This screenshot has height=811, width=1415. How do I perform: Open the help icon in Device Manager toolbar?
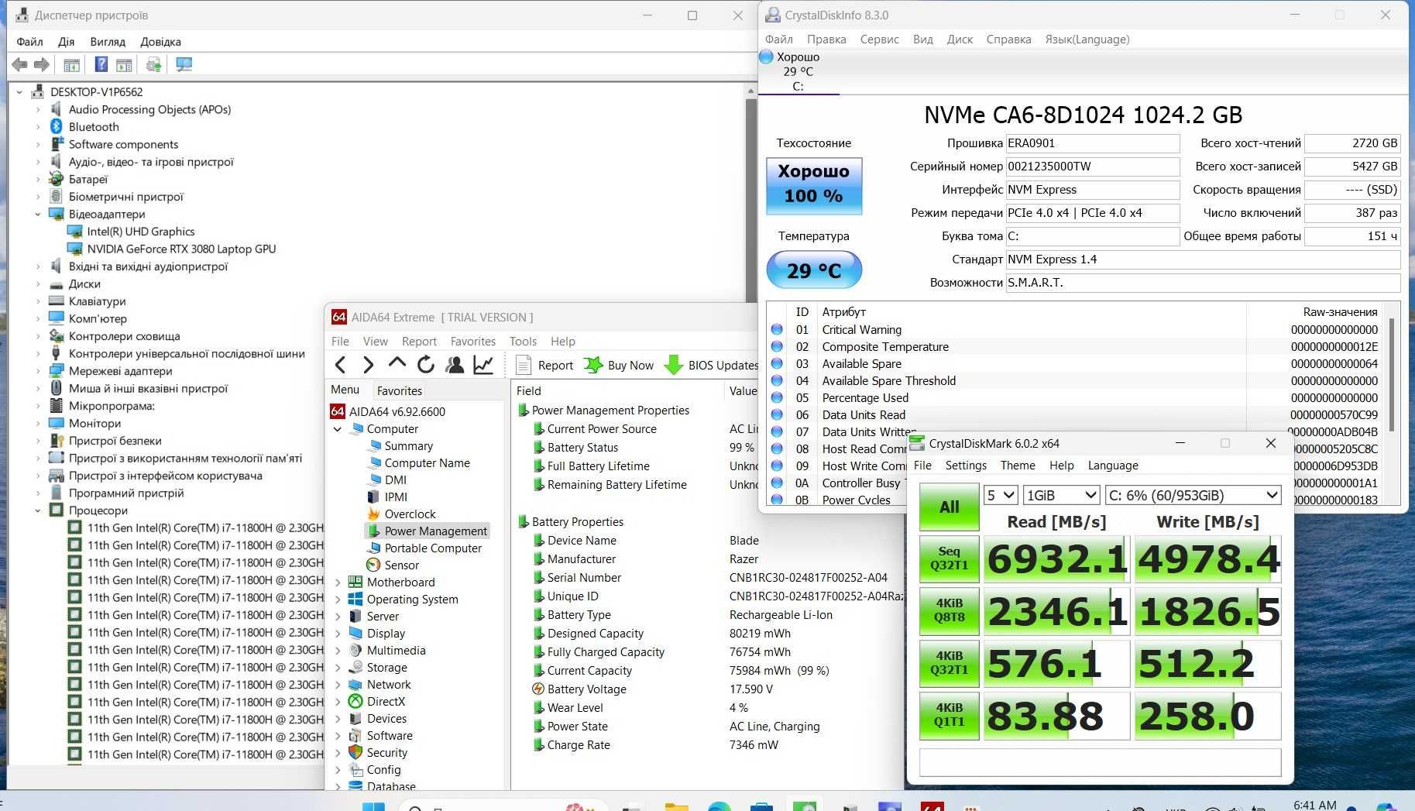pos(101,65)
